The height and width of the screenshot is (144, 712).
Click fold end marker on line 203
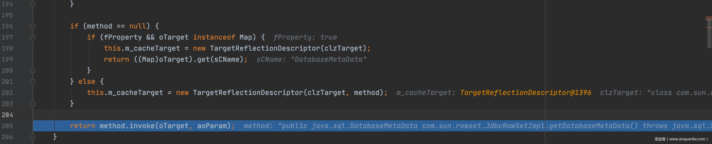pyautogui.click(x=33, y=104)
